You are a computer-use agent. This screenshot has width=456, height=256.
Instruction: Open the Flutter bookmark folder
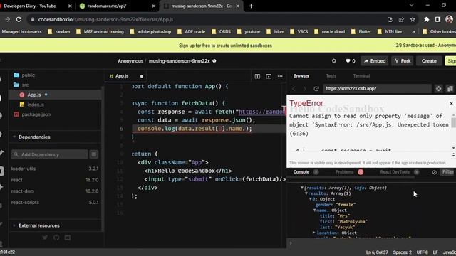[x=361, y=31]
